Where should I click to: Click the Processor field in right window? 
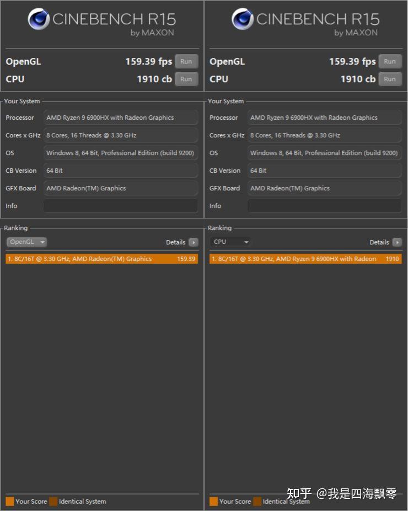(324, 118)
